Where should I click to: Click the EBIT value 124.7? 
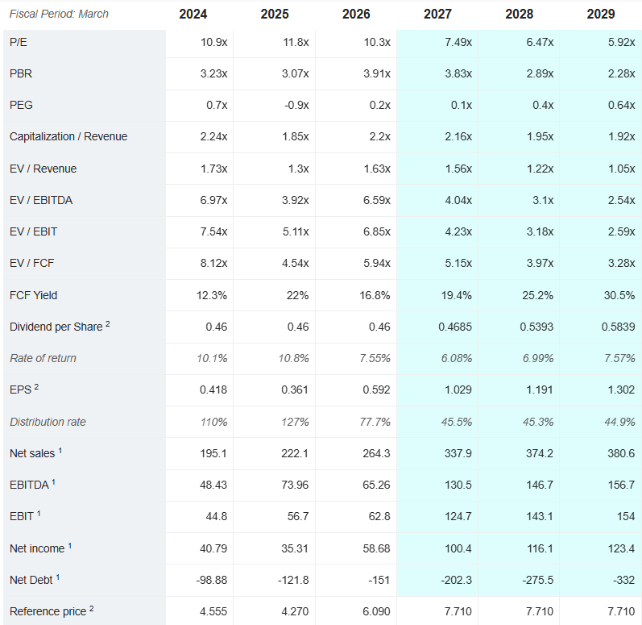(x=458, y=517)
